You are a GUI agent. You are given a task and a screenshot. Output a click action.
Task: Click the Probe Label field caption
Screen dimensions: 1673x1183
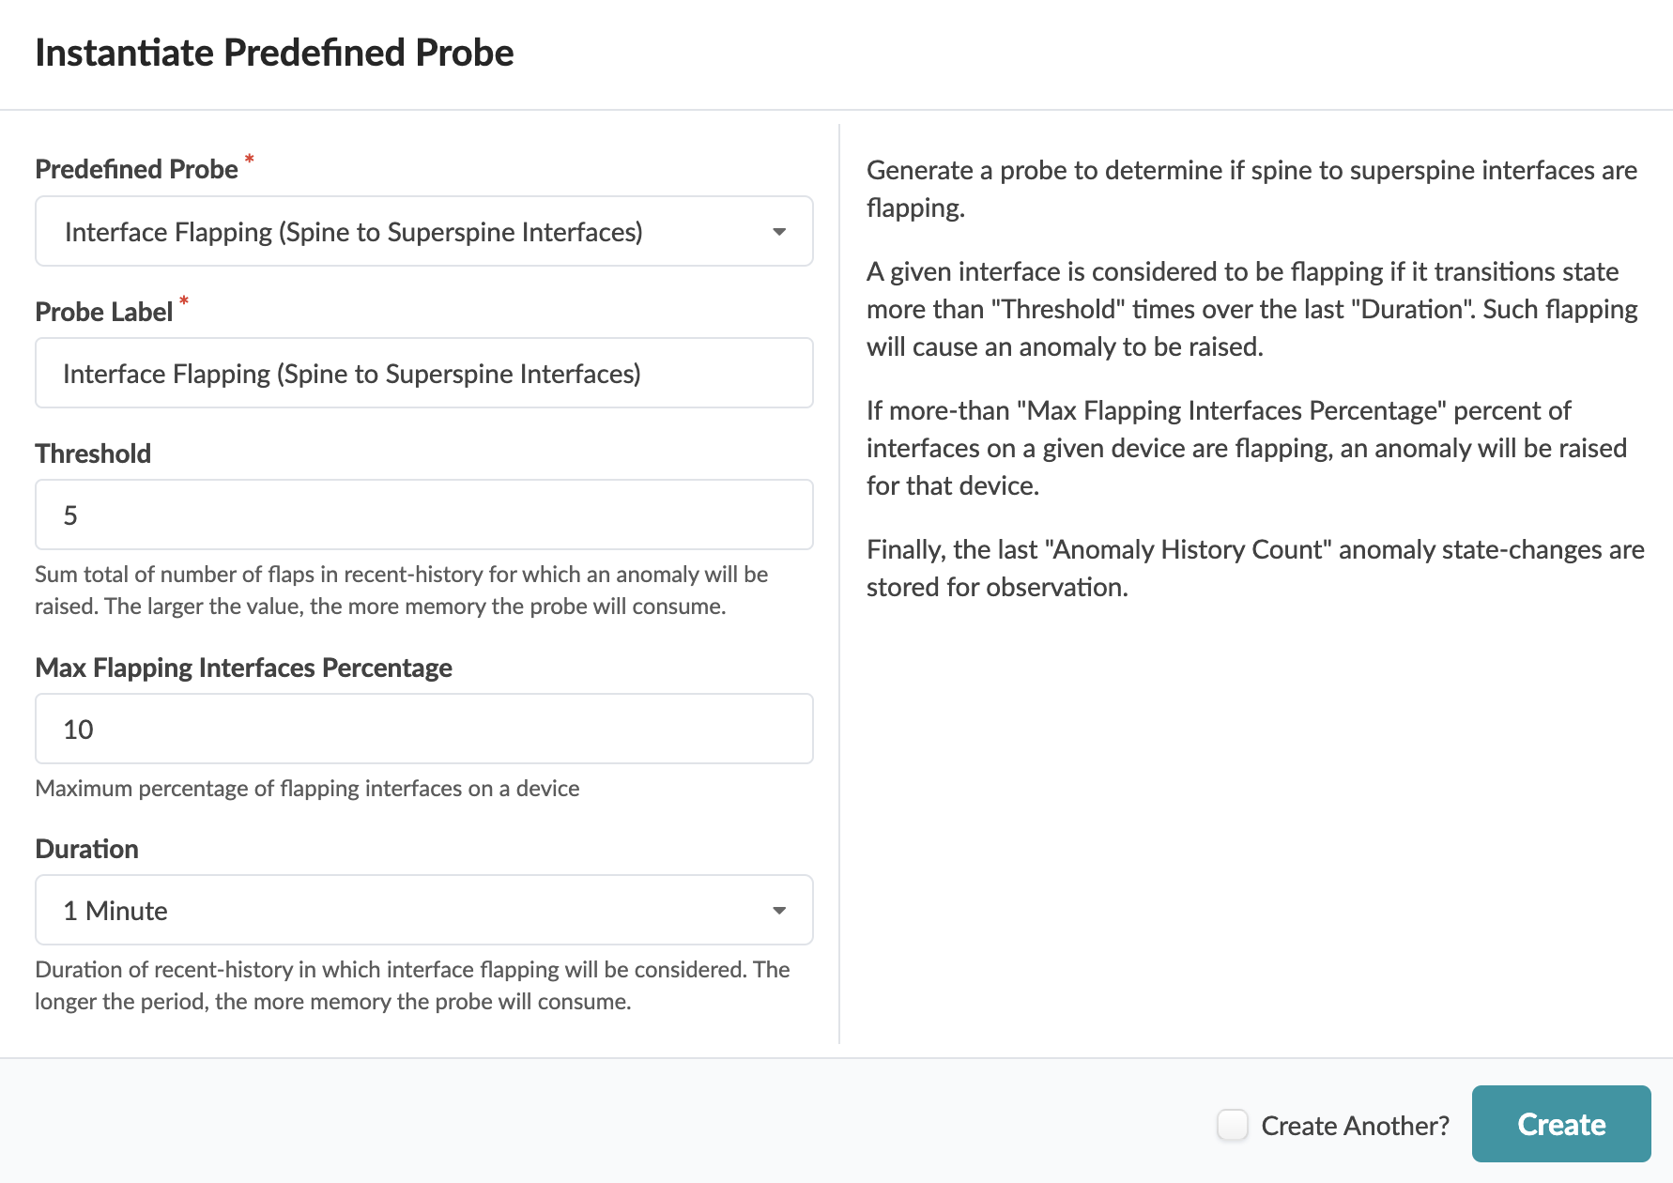103,313
